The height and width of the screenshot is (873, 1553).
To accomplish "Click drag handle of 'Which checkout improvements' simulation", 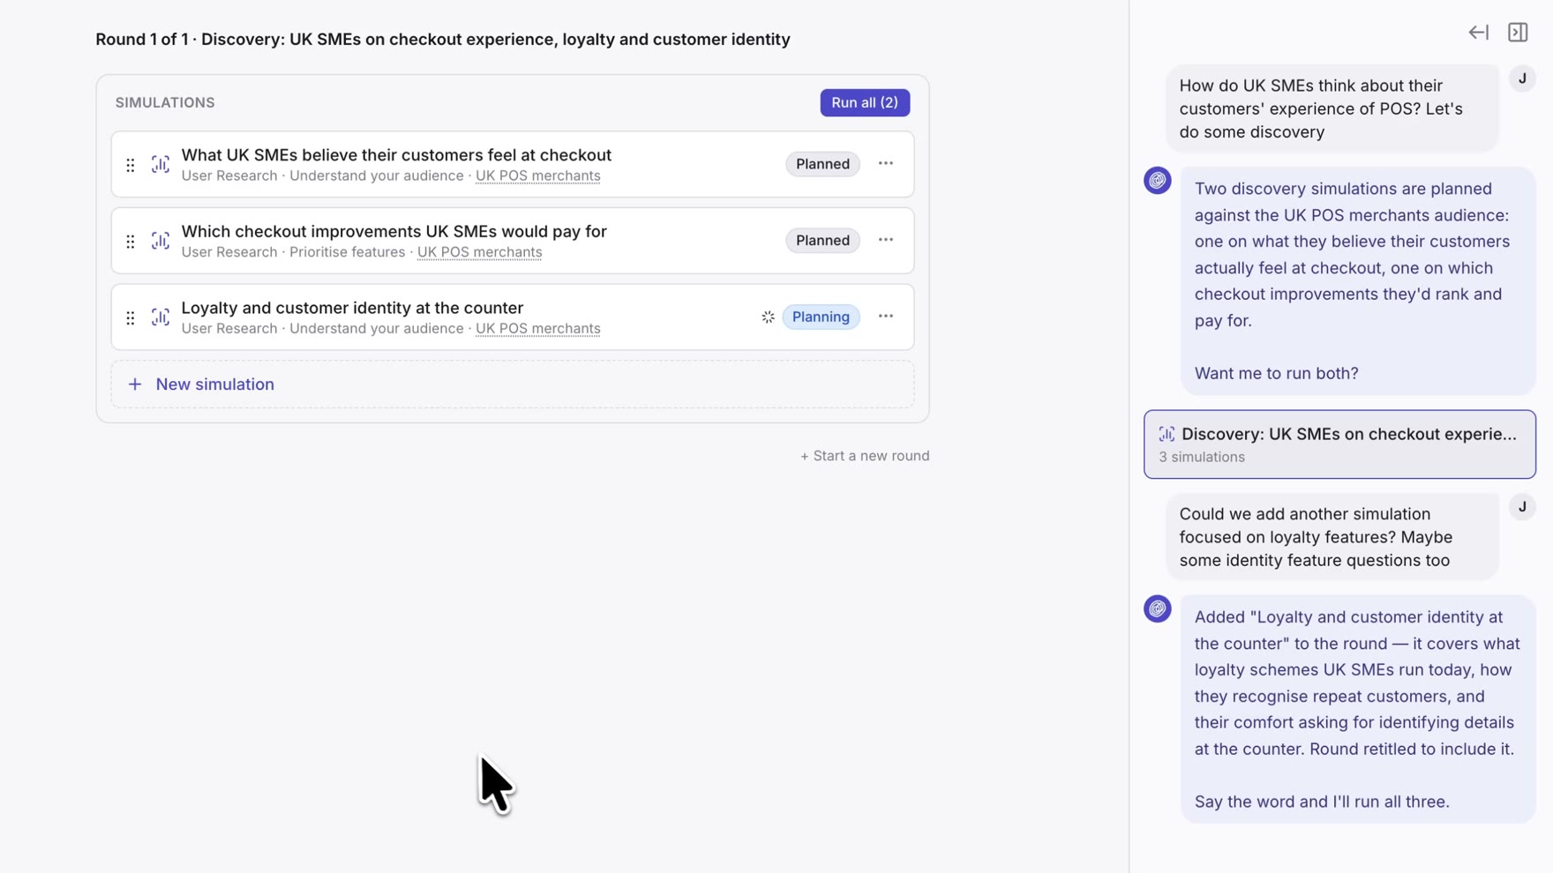I will click(131, 241).
